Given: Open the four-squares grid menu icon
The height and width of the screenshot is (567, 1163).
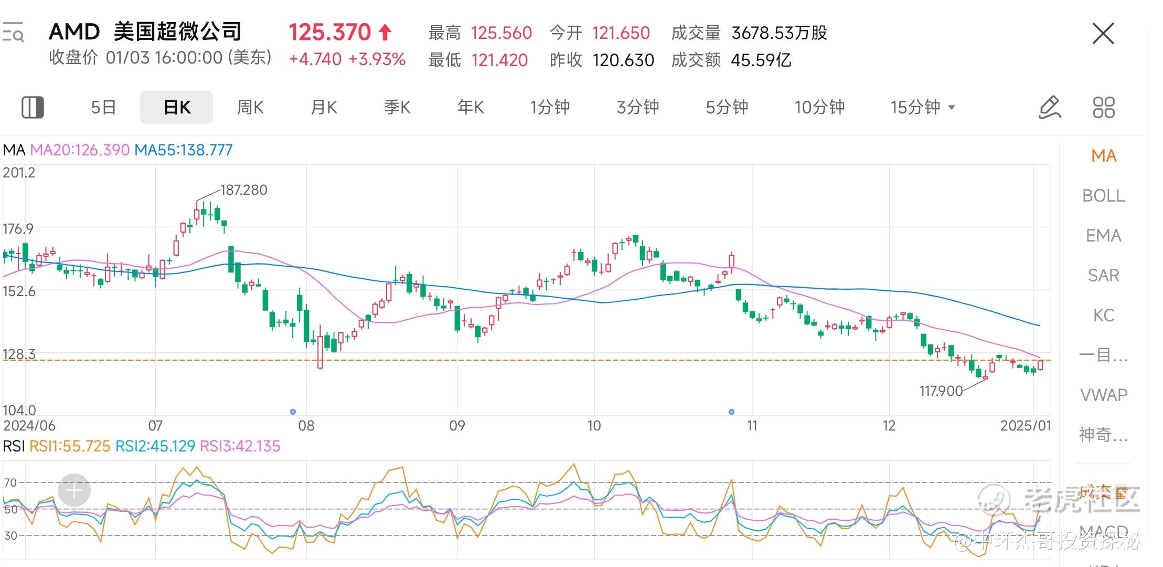Looking at the screenshot, I should [1104, 108].
